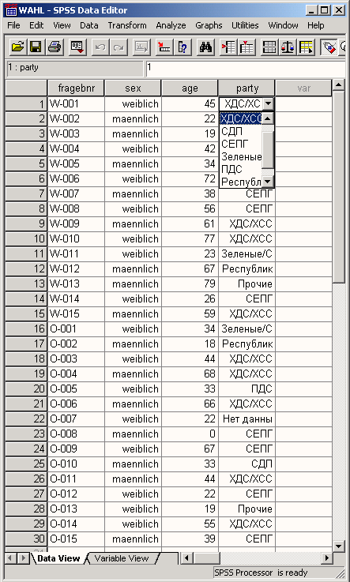The image size is (350, 582).
Task: Open the Variables info icon
Action: 183,47
